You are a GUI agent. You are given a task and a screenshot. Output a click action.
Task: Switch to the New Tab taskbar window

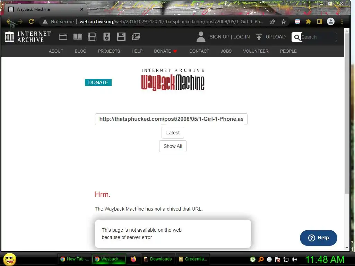[x=75, y=259]
